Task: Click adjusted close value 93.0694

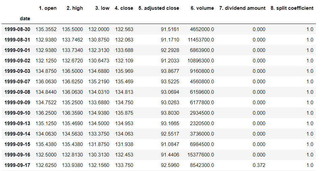Action: tap(170, 92)
